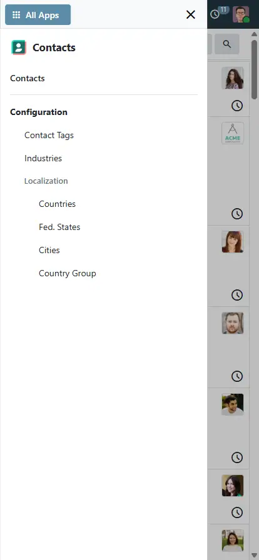Click the vertical scrollbar thumb
Image resolution: width=259 pixels, height=560 pixels.
point(255,69)
